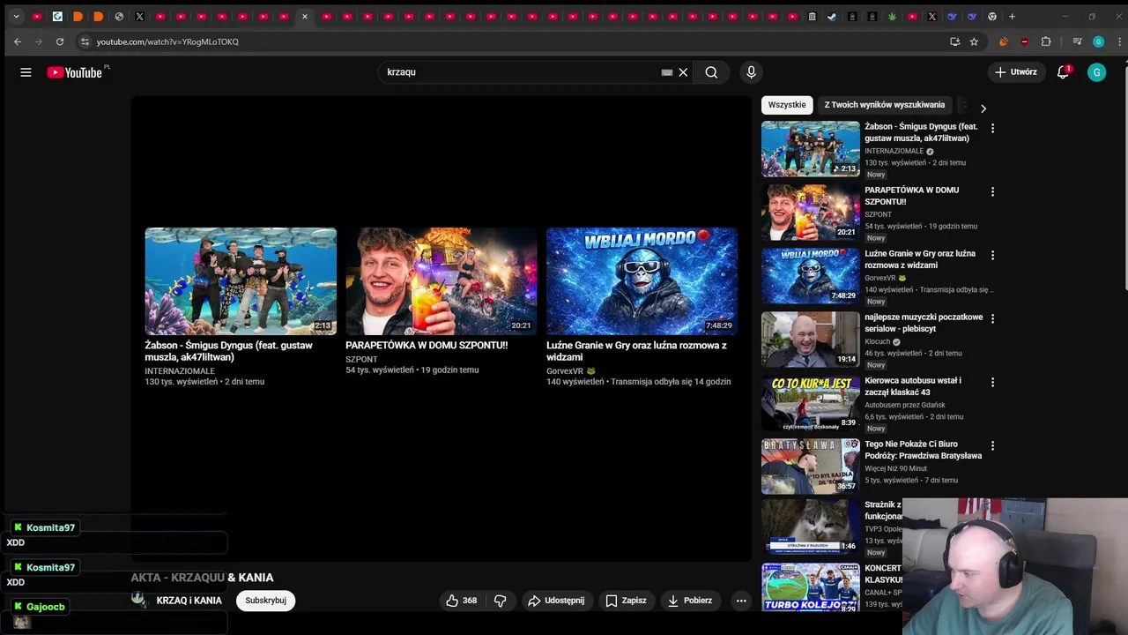Click the video title AKTA - KRZAQUU & KANIA

click(x=202, y=578)
